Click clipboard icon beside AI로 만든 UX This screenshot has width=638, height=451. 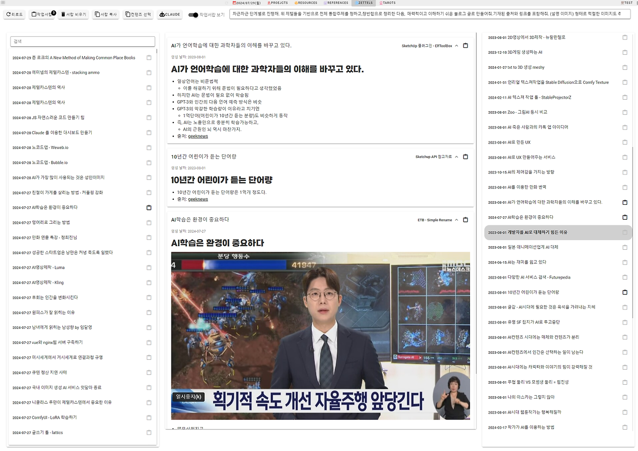point(625,142)
